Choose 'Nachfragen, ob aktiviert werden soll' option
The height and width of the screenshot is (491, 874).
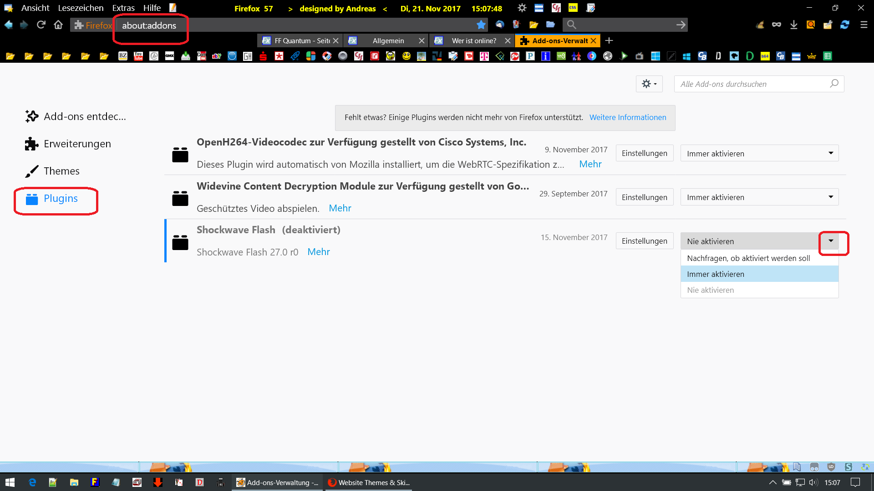coord(759,258)
